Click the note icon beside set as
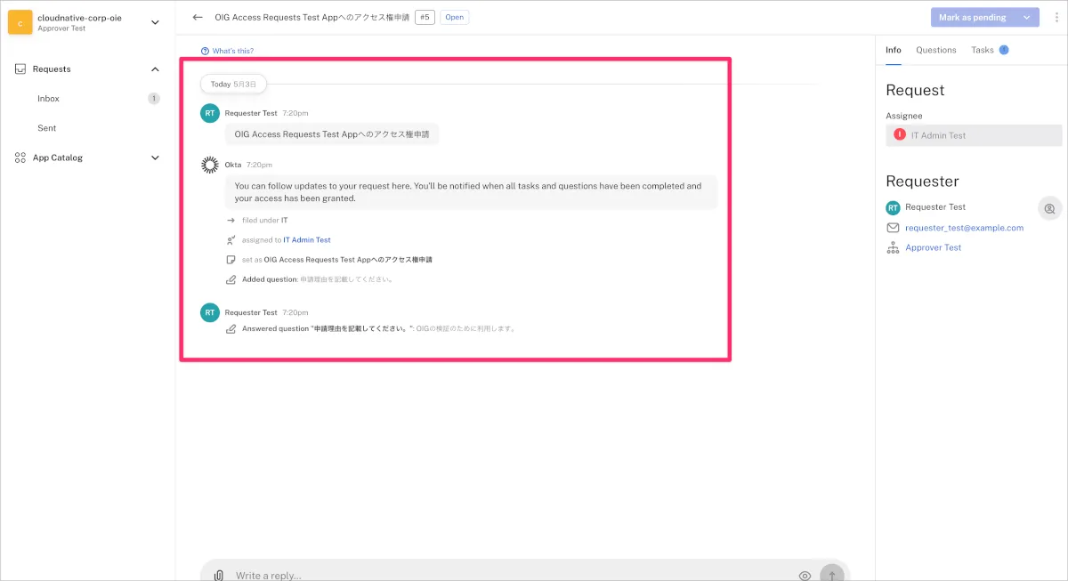 (x=231, y=260)
